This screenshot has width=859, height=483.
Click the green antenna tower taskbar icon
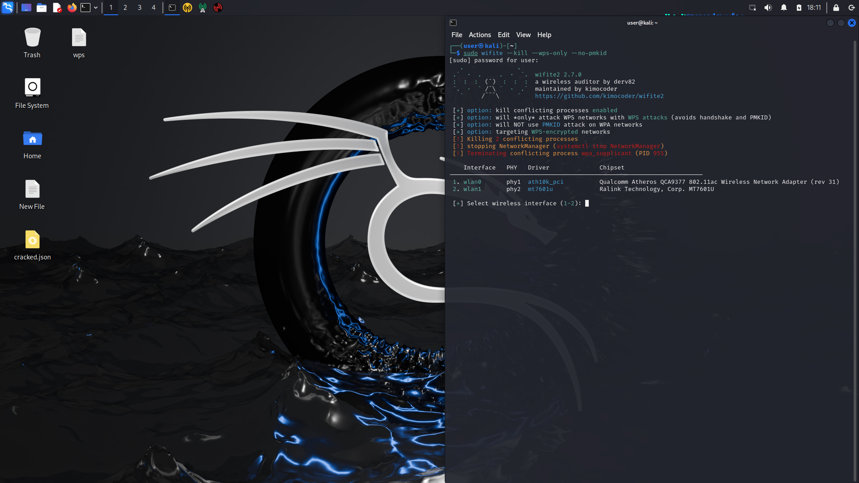203,8
